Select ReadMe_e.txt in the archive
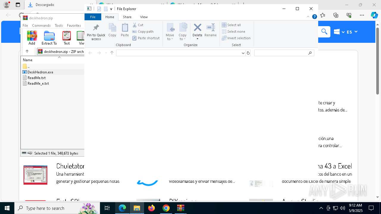This screenshot has width=381, height=214. click(x=38, y=84)
